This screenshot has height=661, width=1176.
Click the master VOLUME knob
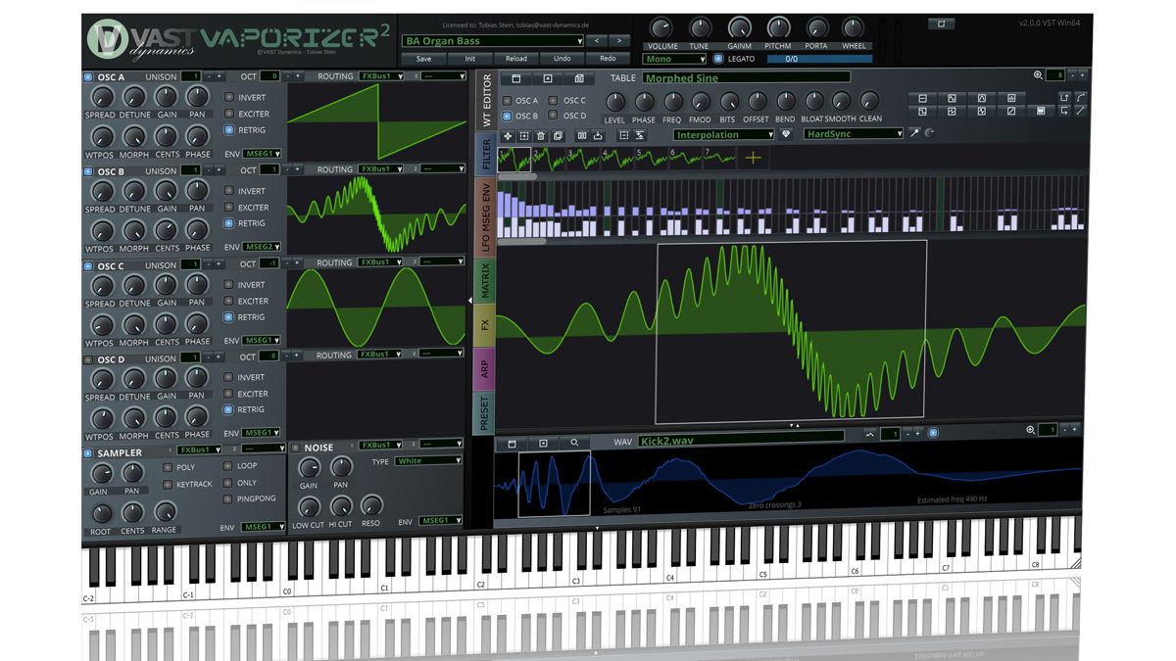tap(662, 28)
